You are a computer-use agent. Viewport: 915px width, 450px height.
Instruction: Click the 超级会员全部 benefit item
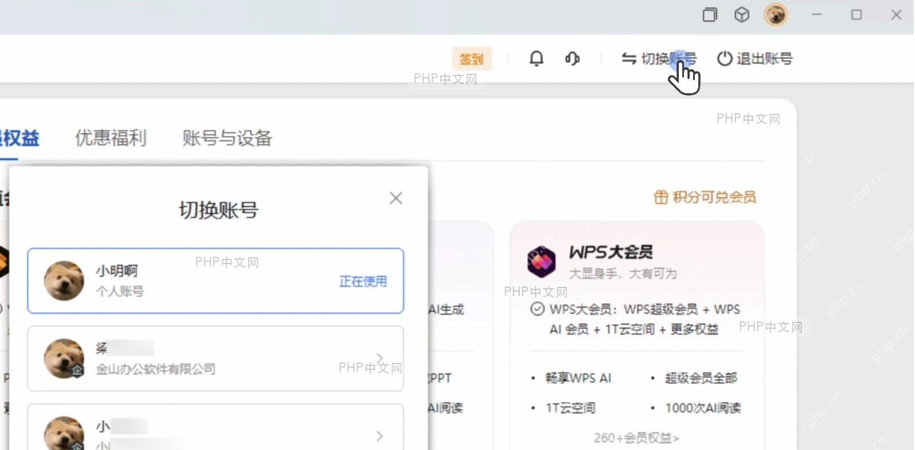pyautogui.click(x=701, y=378)
